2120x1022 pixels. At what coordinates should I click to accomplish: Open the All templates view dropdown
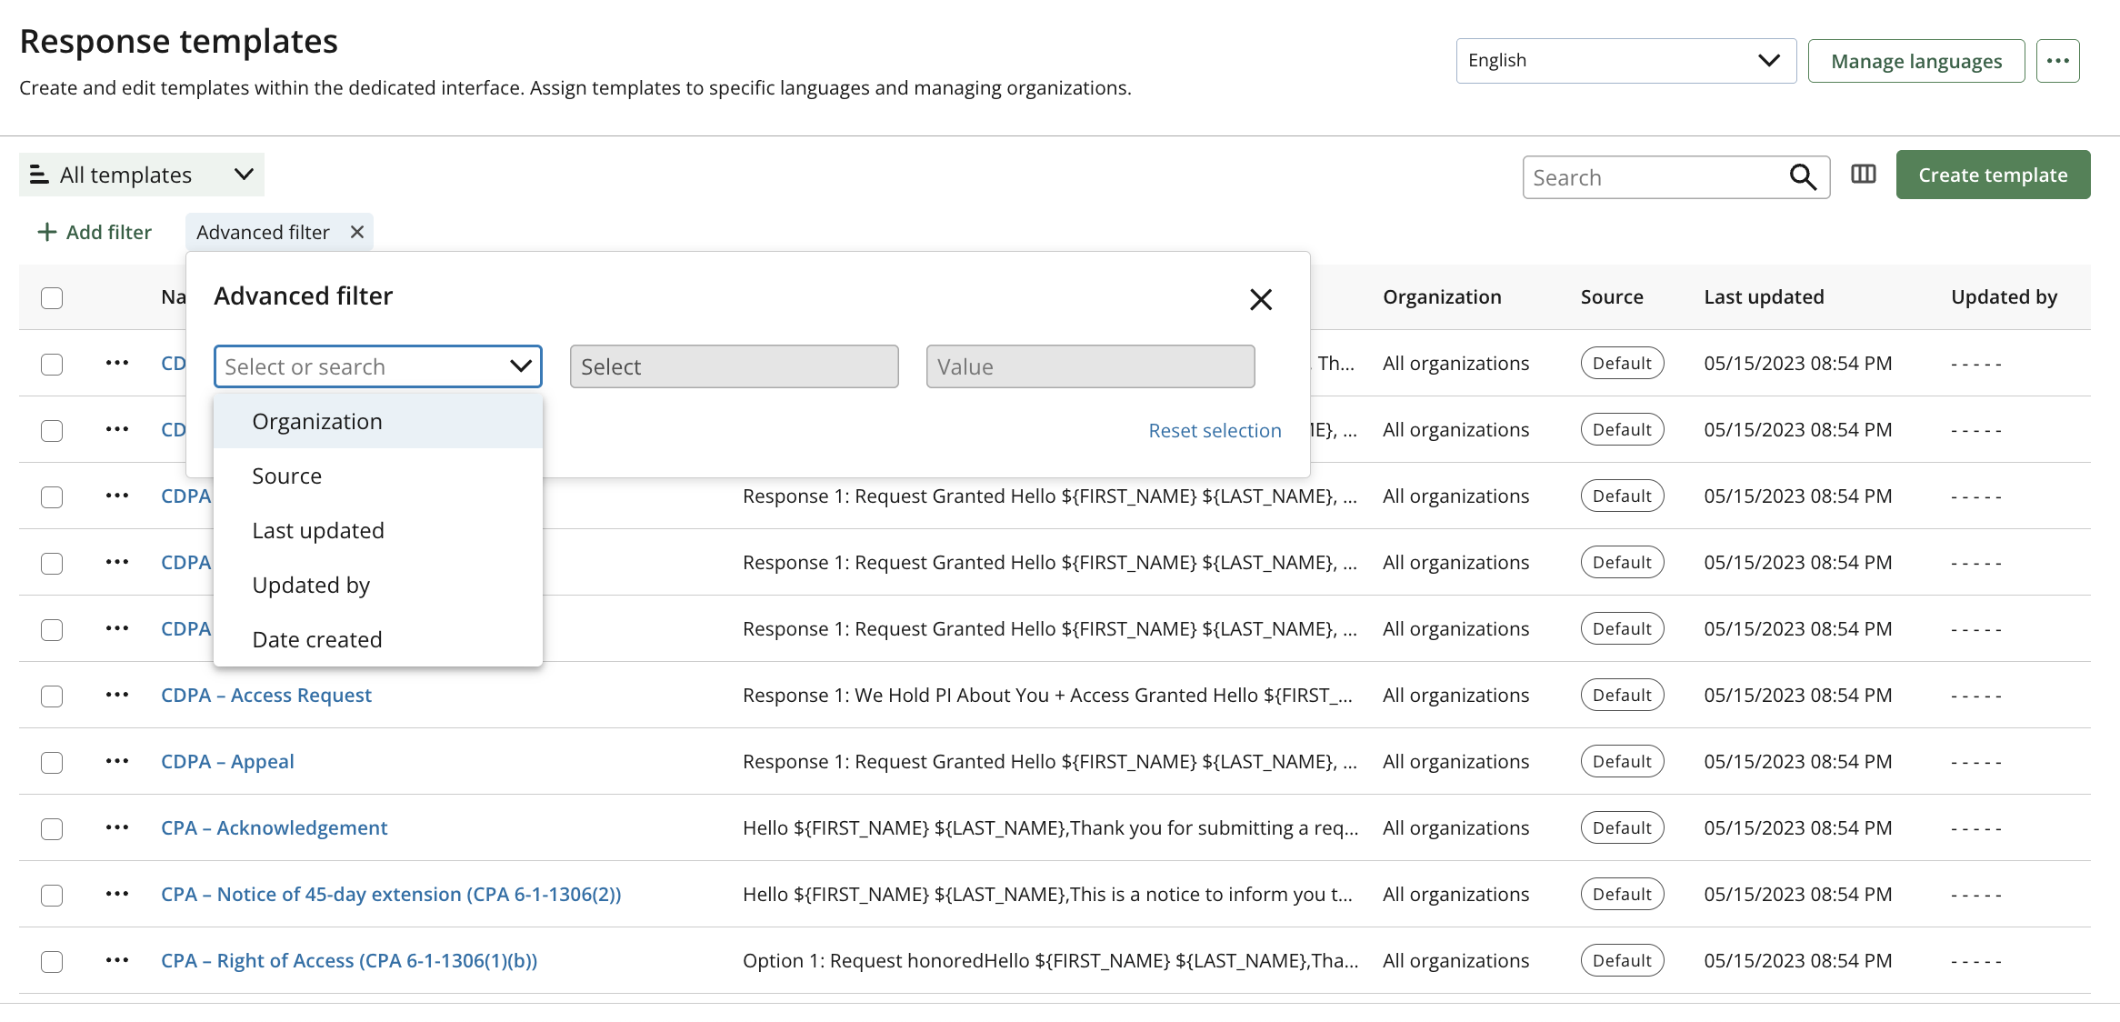[141, 175]
